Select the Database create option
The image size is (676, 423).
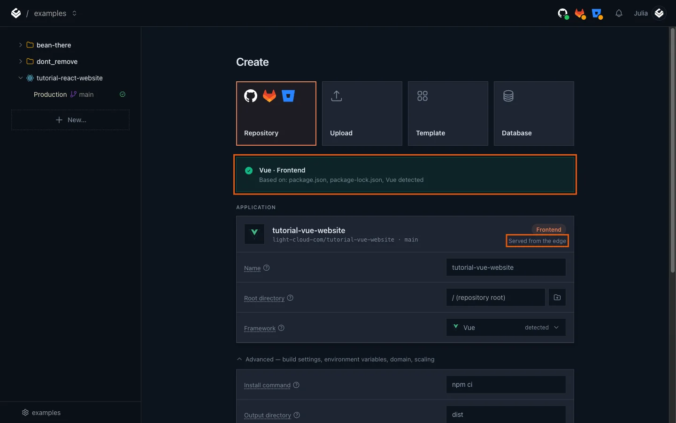coord(534,113)
